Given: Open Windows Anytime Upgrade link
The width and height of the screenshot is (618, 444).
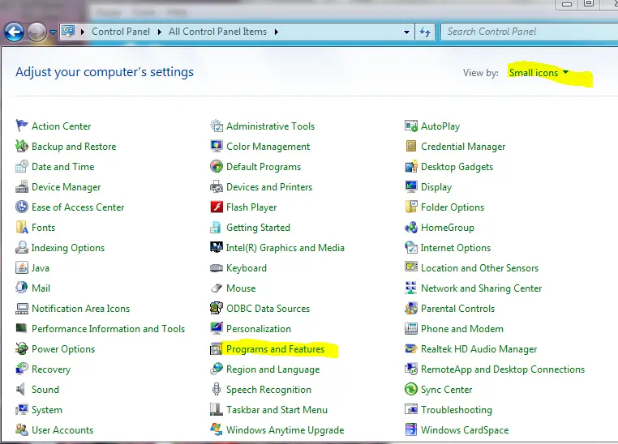Looking at the screenshot, I should [285, 430].
